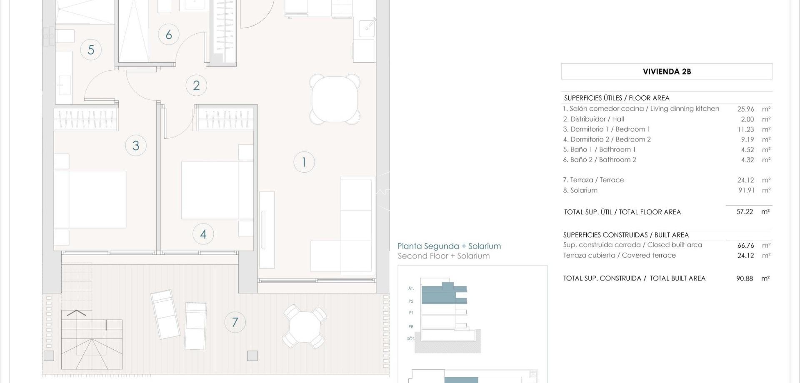Click circle 4 in Bedroom 2
The height and width of the screenshot is (383, 800).
tap(203, 234)
